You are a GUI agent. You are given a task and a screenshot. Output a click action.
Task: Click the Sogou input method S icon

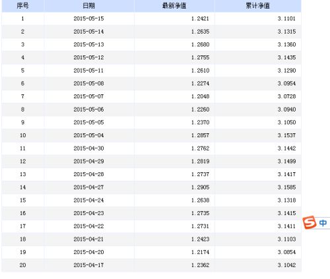pos(310,222)
